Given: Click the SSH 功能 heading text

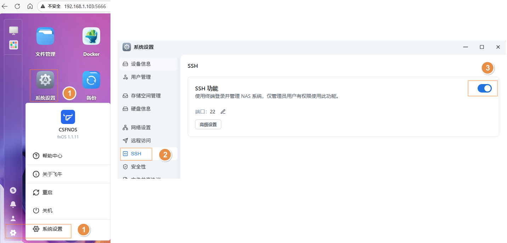Looking at the screenshot, I should pos(207,88).
